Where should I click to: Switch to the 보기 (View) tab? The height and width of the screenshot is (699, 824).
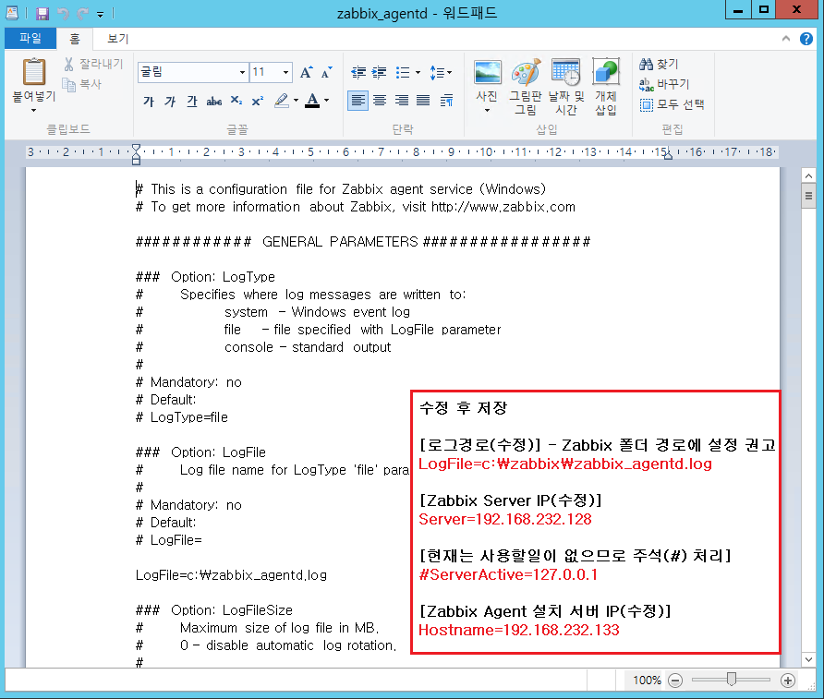[x=117, y=39]
